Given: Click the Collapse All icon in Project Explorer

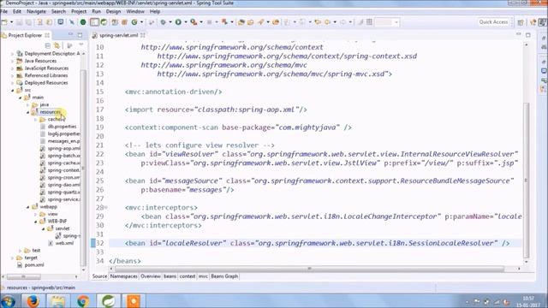Looking at the screenshot, I should click(48, 45).
